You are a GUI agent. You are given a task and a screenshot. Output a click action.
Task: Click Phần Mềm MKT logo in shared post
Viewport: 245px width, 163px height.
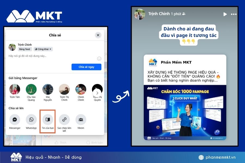(153, 62)
